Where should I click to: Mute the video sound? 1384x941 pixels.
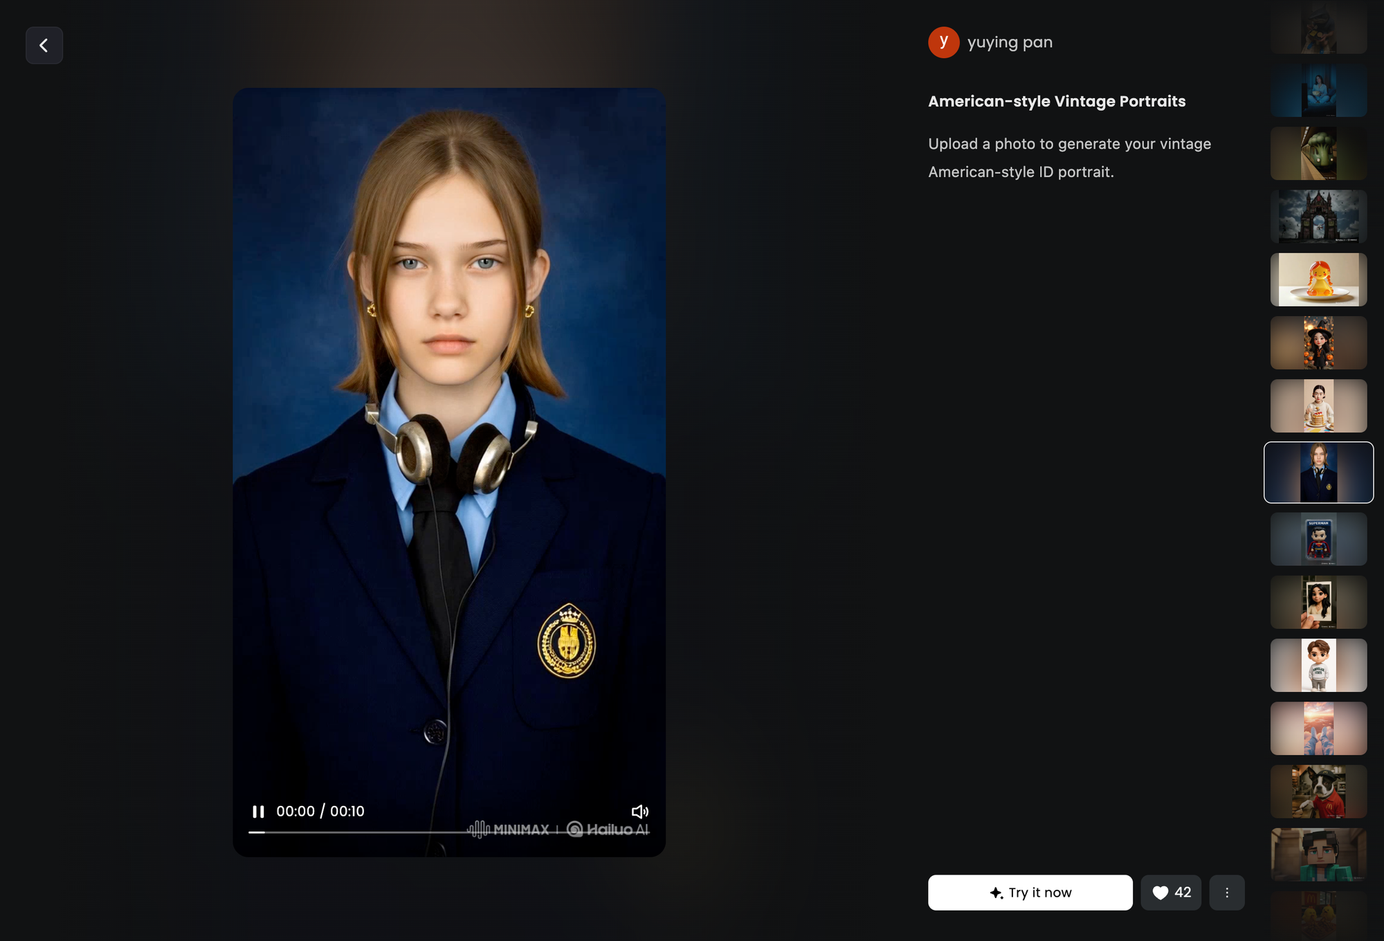tap(639, 812)
